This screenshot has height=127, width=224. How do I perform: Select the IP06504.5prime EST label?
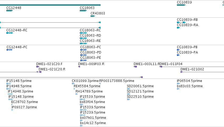[x=190, y=81]
